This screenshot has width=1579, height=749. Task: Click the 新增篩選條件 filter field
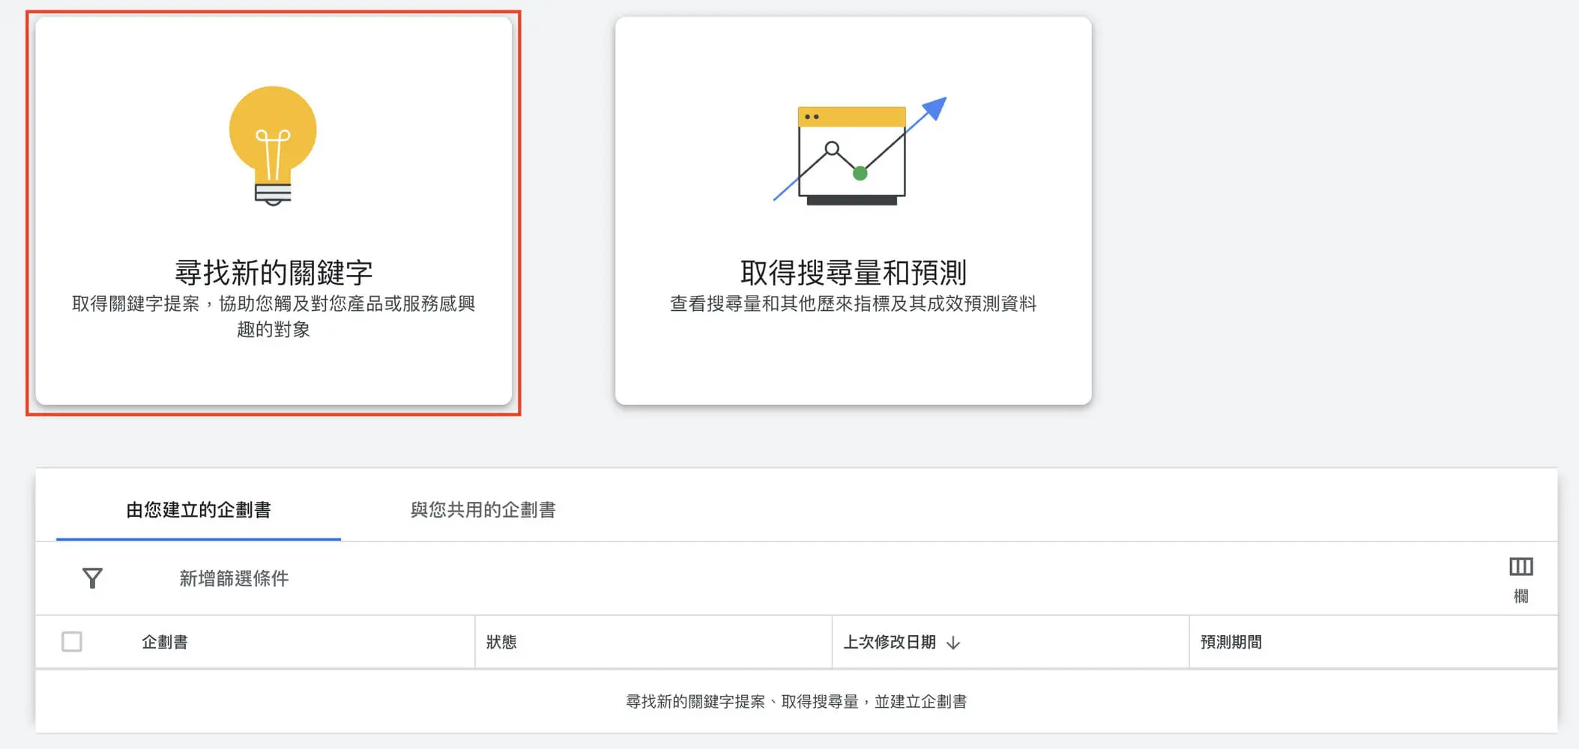click(234, 578)
